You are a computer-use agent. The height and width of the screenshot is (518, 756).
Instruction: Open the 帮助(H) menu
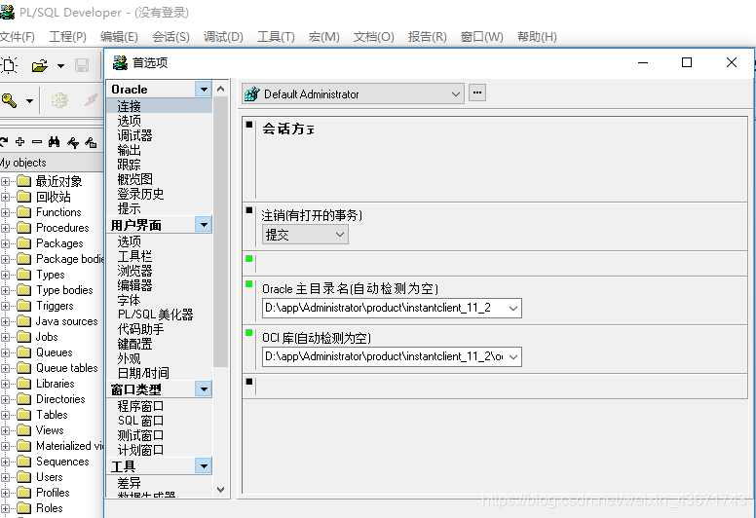pos(537,37)
